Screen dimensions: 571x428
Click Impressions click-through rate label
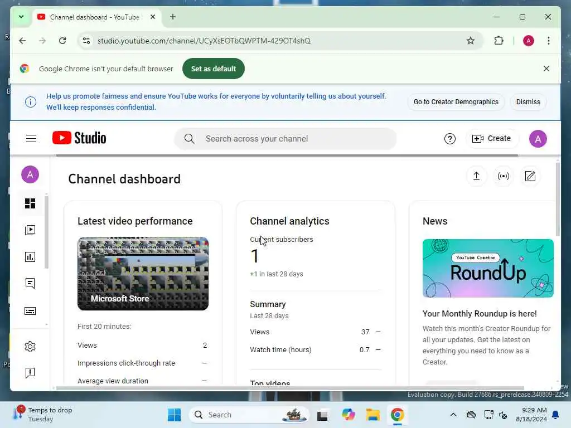pos(127,363)
